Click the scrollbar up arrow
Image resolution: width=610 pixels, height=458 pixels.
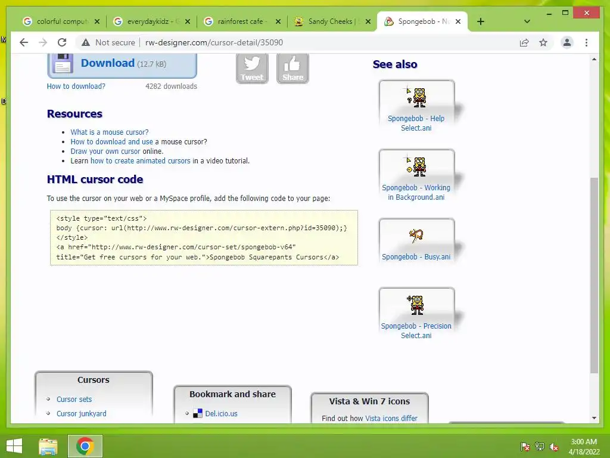coord(594,59)
